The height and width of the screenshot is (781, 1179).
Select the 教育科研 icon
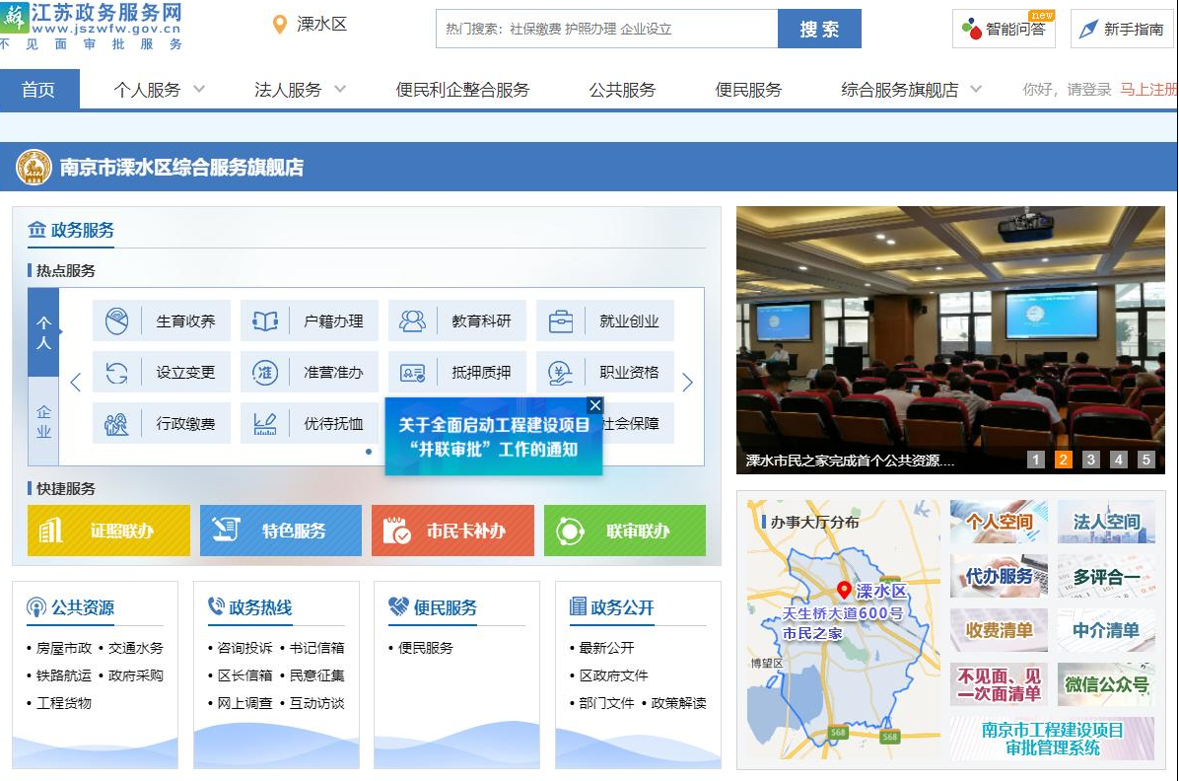[413, 321]
